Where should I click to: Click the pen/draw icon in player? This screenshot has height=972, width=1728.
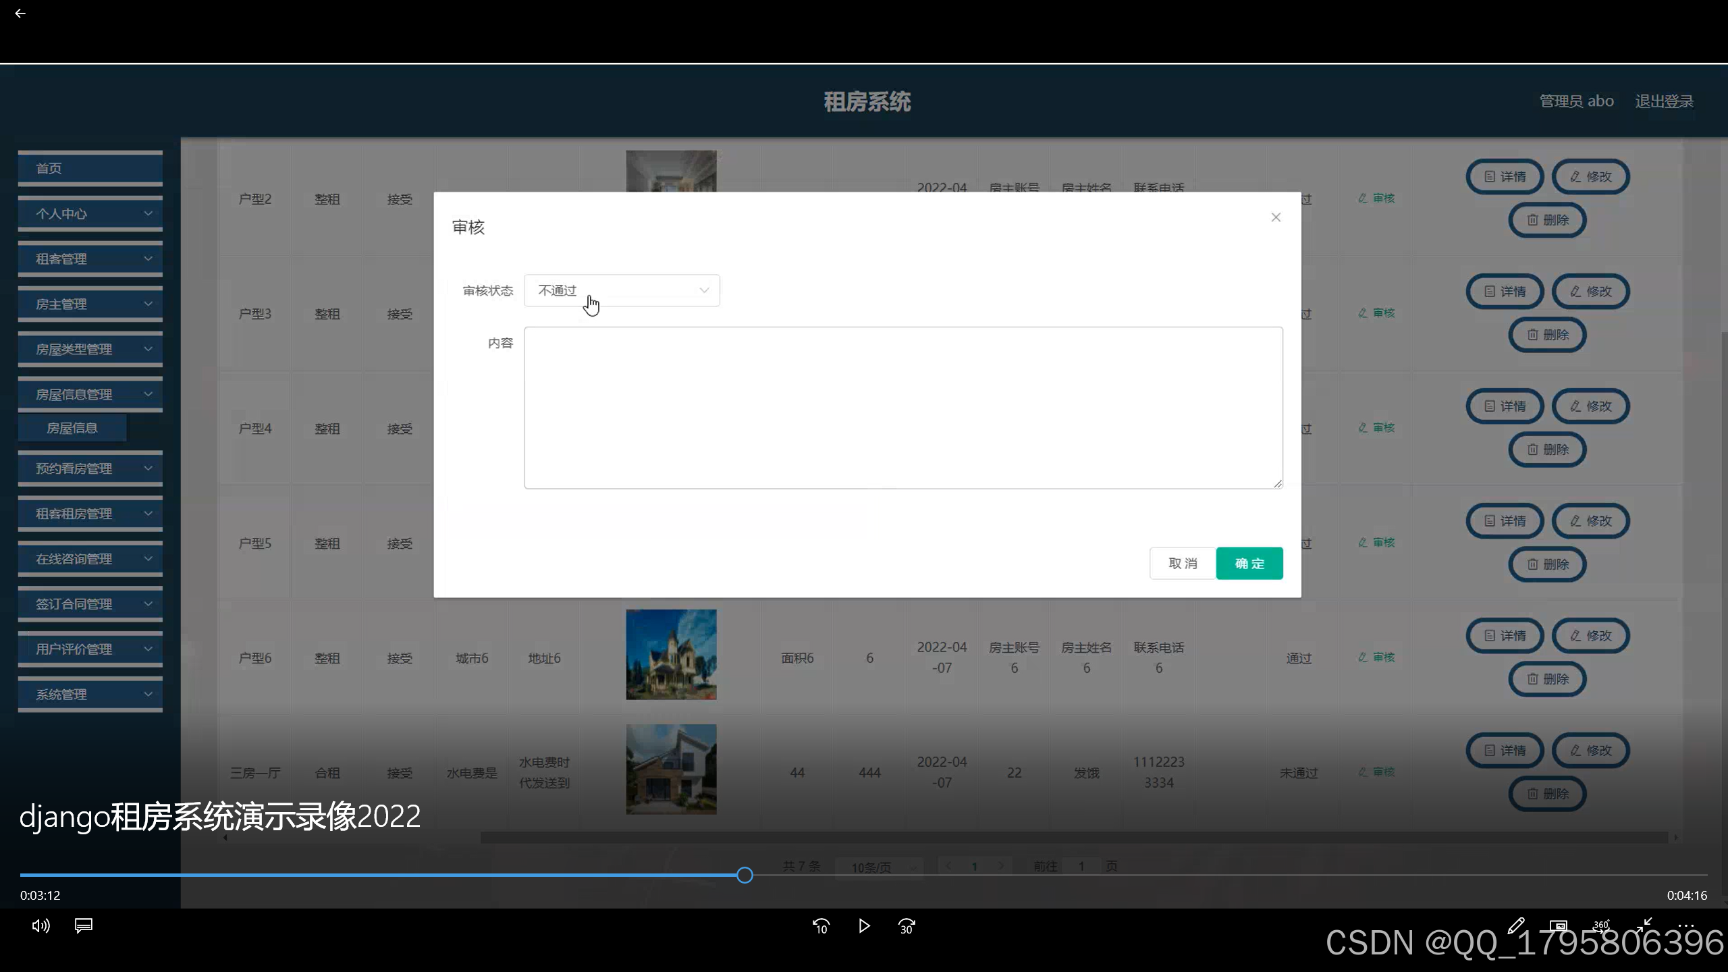pos(1516,925)
